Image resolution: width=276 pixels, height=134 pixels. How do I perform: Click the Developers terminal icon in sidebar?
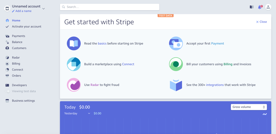7,85
